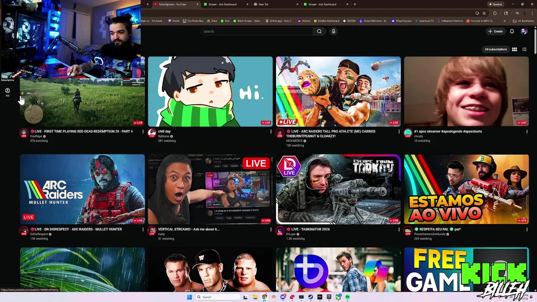Play the ESTAMOS AO VIVO thumbnail
Viewport: 537px width, 302px height.
(x=466, y=189)
